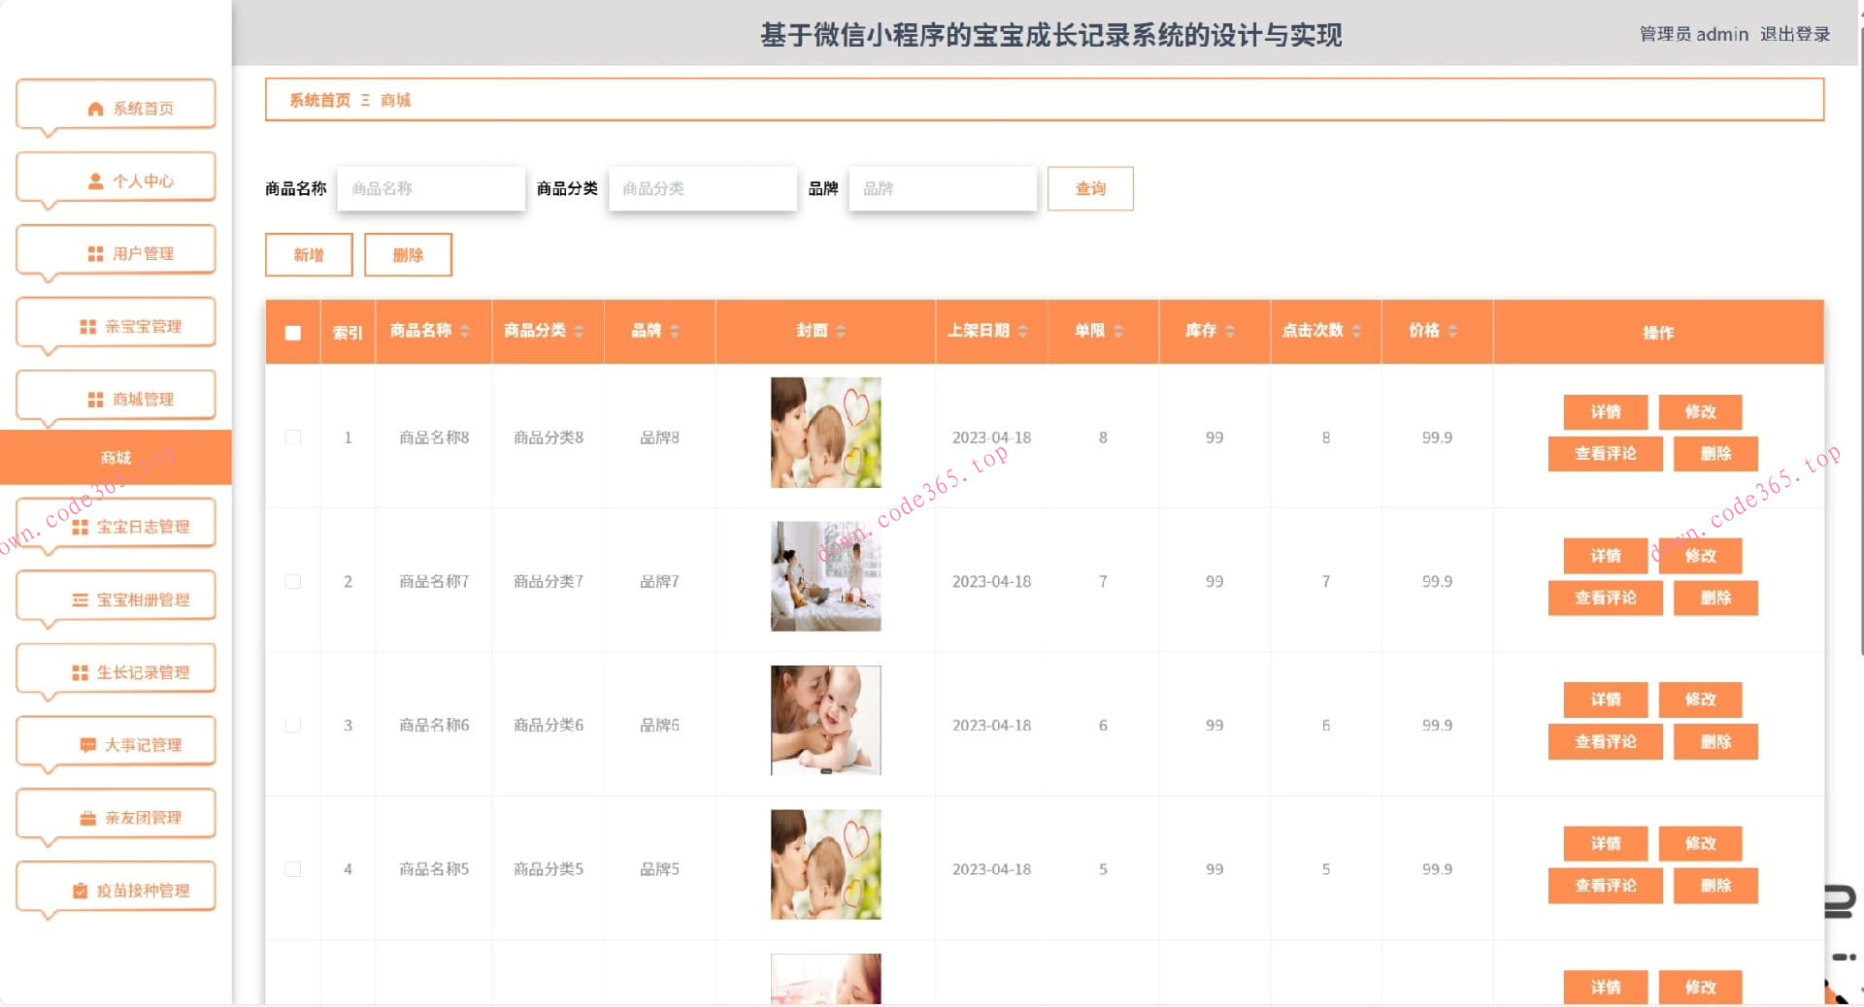Sort table by 商品名称 column arrows
The image size is (1864, 1007).
click(465, 331)
